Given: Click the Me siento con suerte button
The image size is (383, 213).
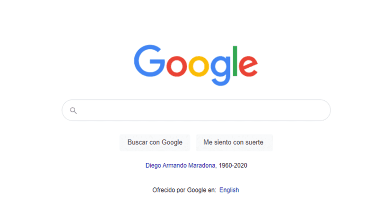Looking at the screenshot, I should (234, 142).
